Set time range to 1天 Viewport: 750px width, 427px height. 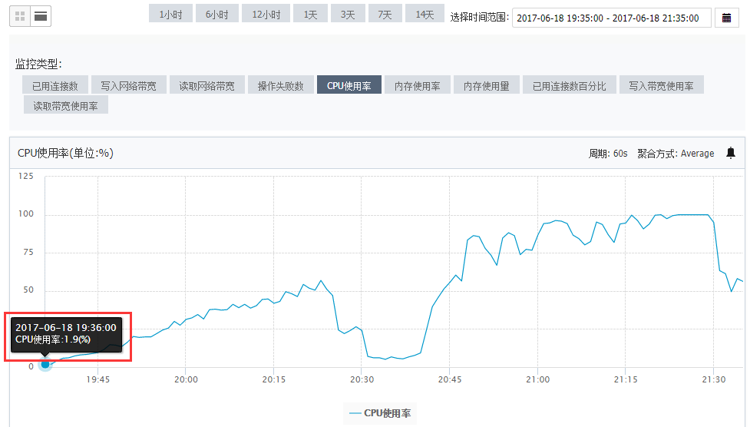pyautogui.click(x=310, y=15)
